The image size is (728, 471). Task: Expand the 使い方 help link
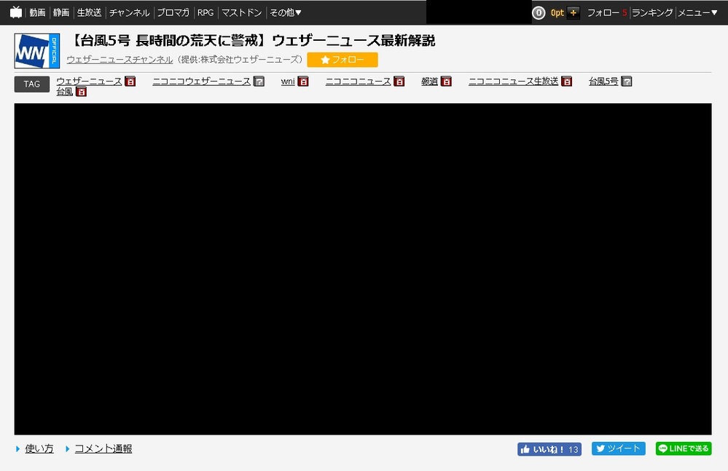click(x=39, y=448)
